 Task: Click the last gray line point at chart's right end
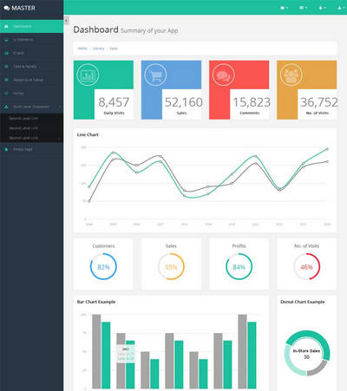click(327, 161)
